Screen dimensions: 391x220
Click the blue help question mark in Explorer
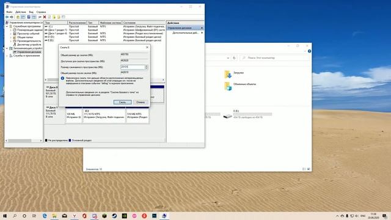(x=310, y=51)
